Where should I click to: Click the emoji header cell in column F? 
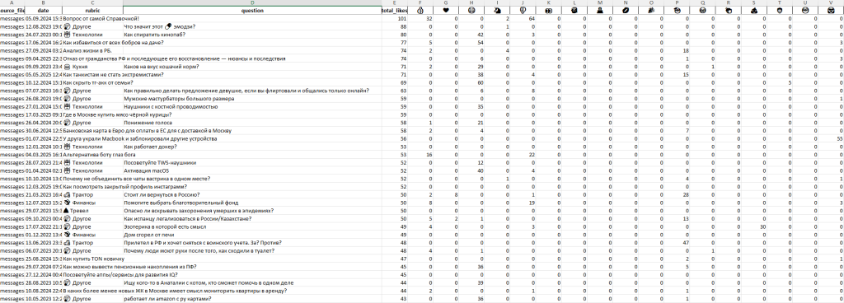click(x=421, y=10)
